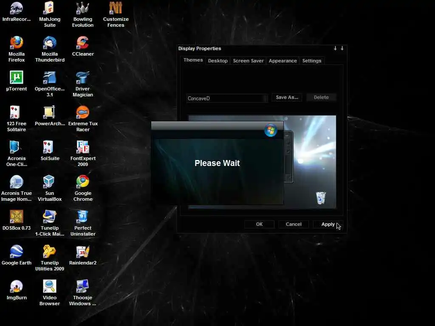The height and width of the screenshot is (326, 435).
Task: Confirm with the OK button
Action: pos(260,224)
